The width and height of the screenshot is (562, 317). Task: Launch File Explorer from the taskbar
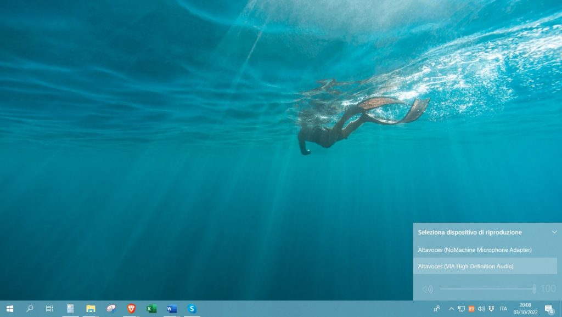tap(91, 309)
